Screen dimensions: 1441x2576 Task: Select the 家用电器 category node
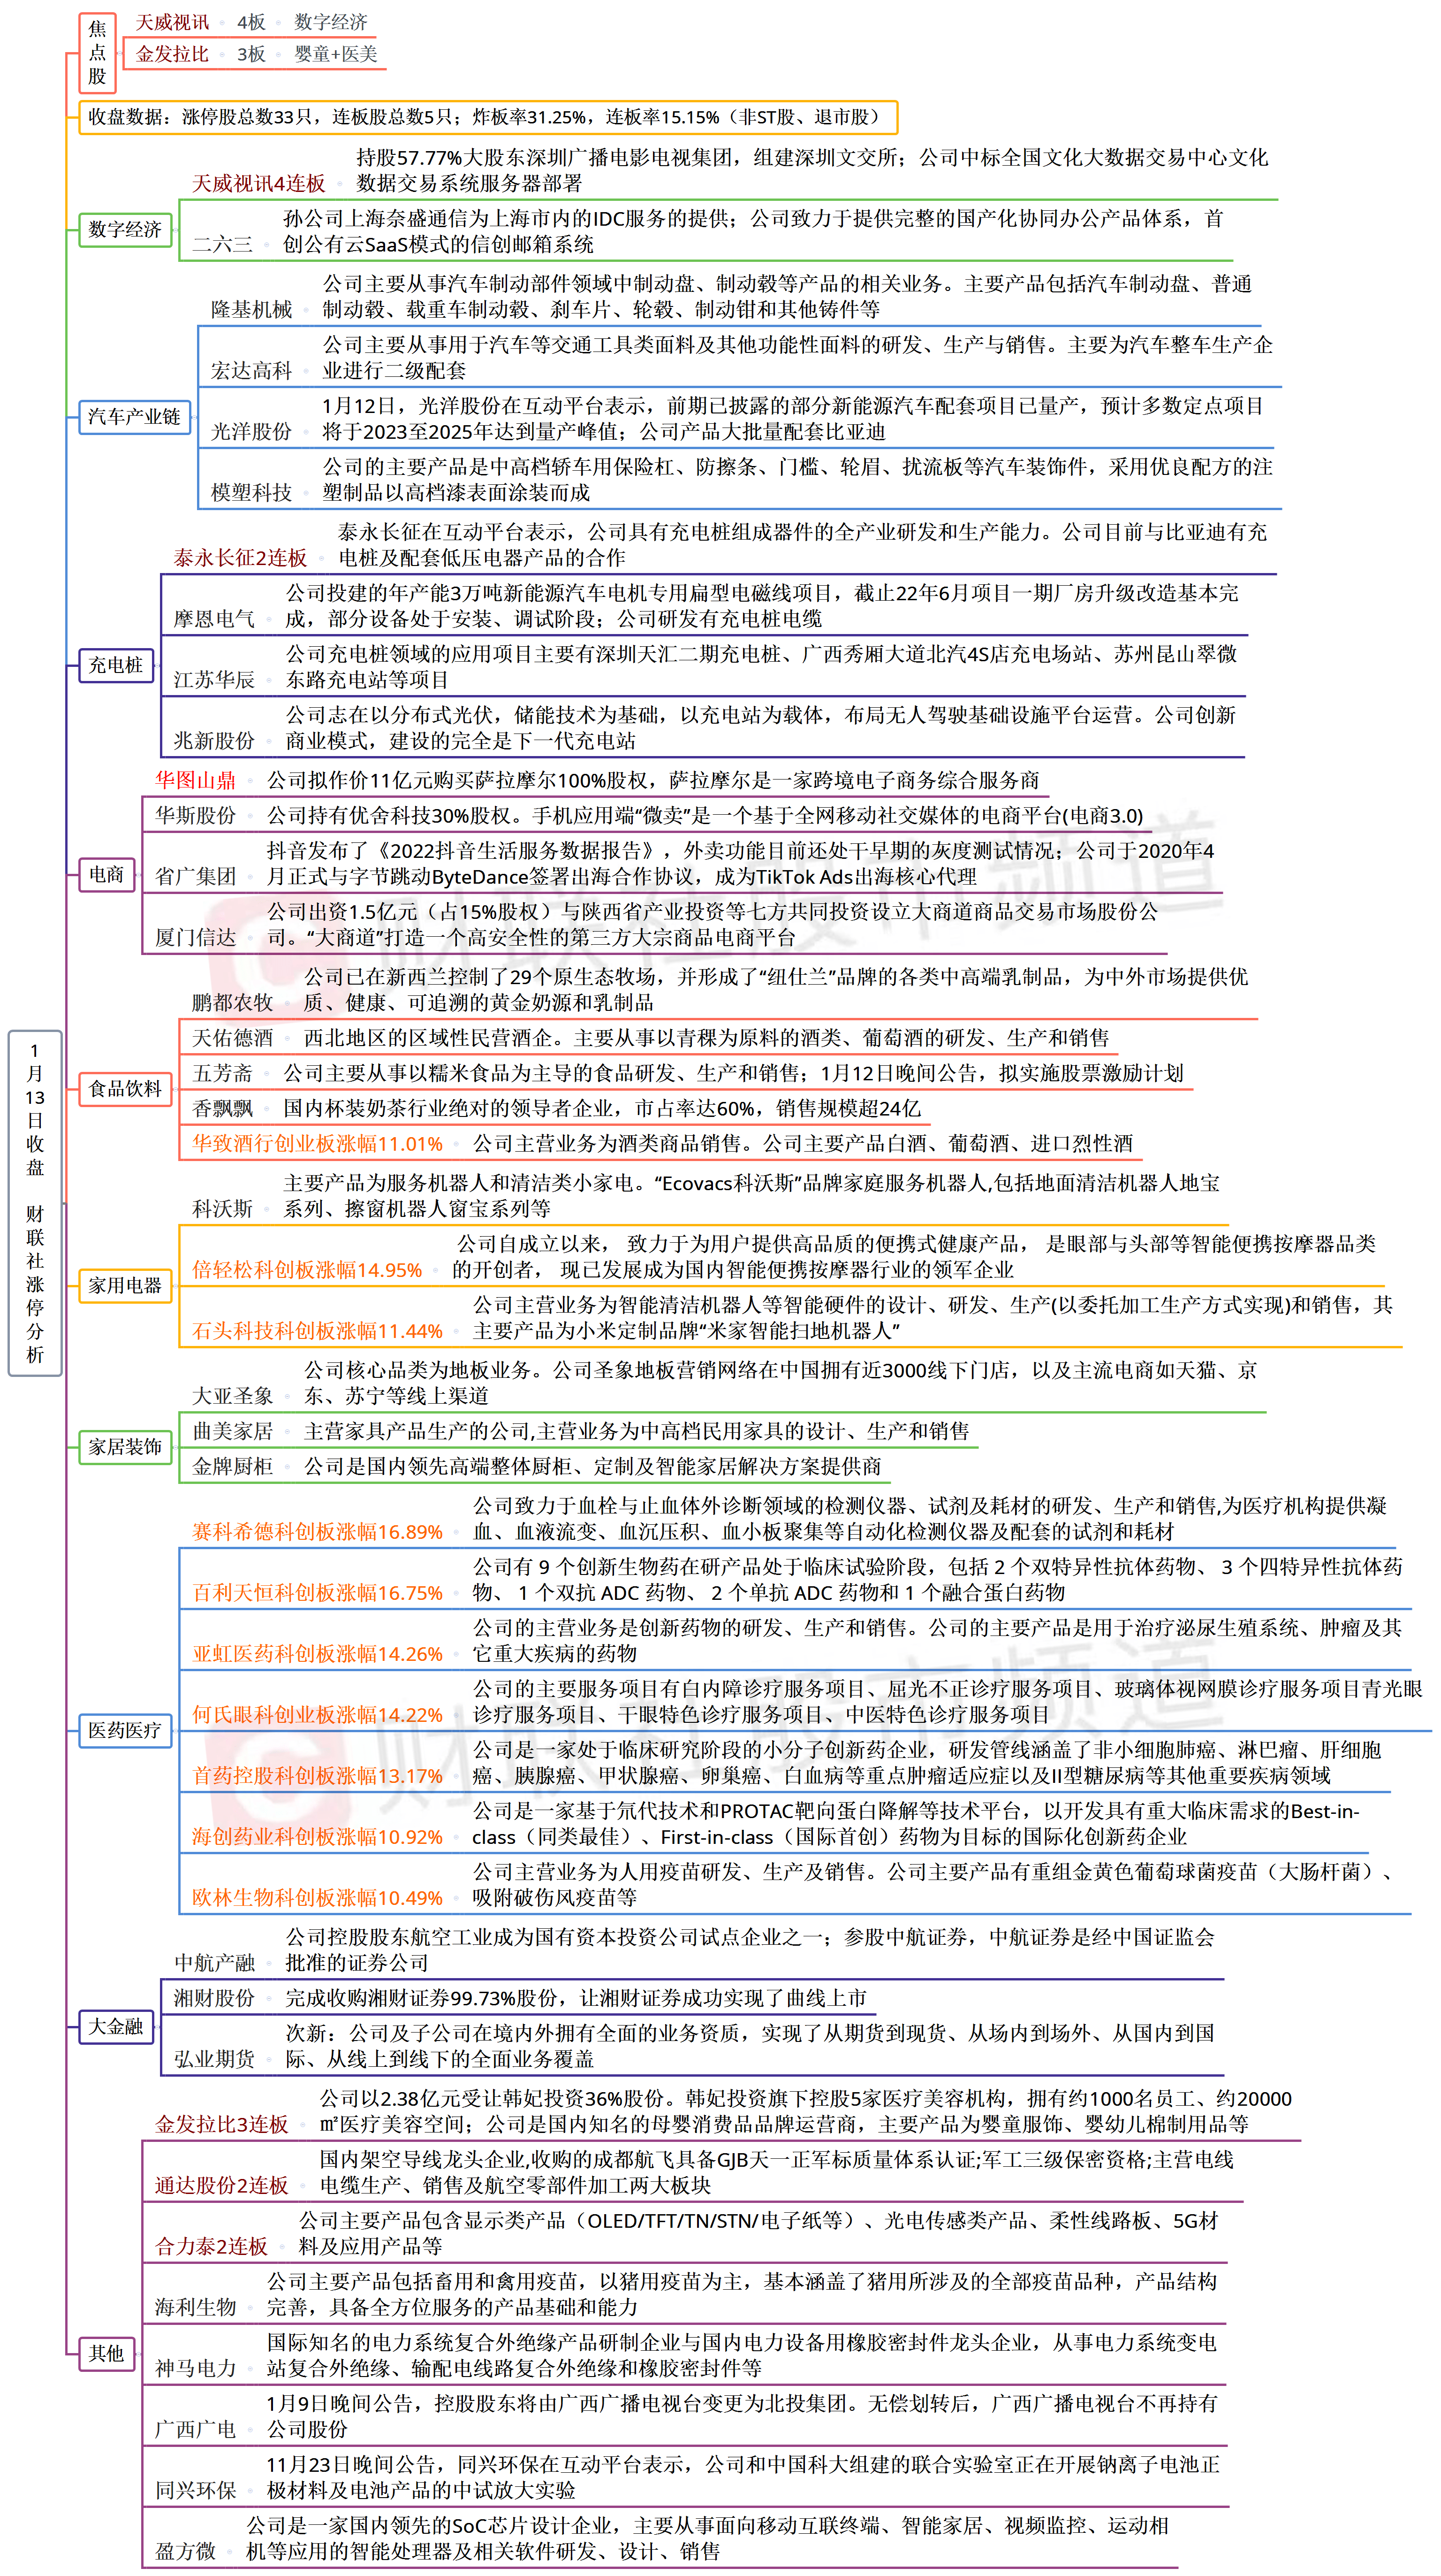coord(125,1285)
